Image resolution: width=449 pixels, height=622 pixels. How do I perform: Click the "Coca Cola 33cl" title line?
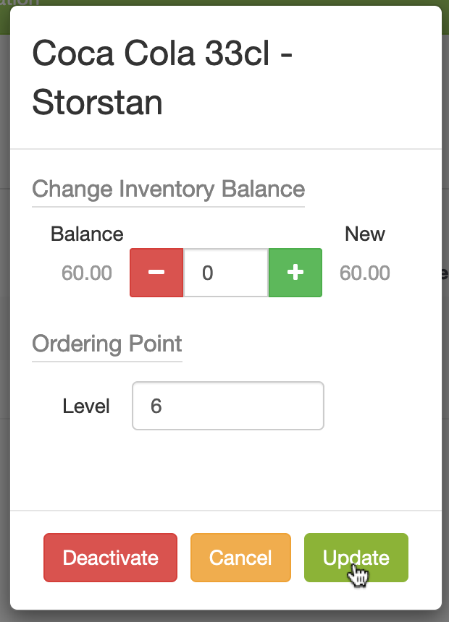tap(162, 56)
